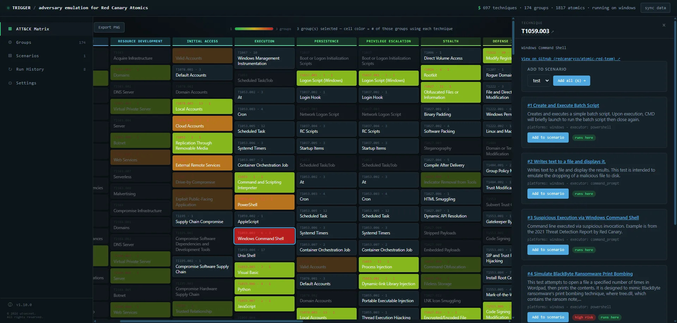Add test #3 suspicious execution to scenario
The image size is (677, 323).
click(x=548, y=250)
